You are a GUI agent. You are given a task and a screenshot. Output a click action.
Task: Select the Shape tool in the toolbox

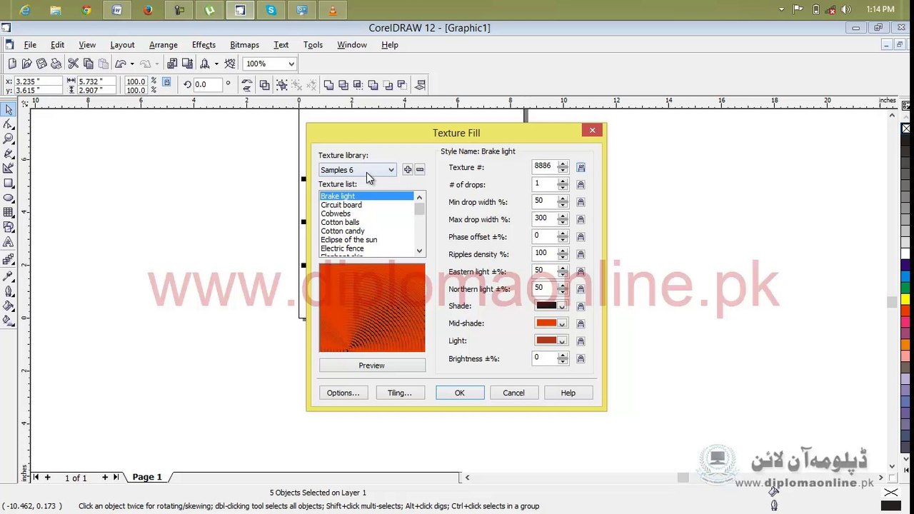pos(9,124)
